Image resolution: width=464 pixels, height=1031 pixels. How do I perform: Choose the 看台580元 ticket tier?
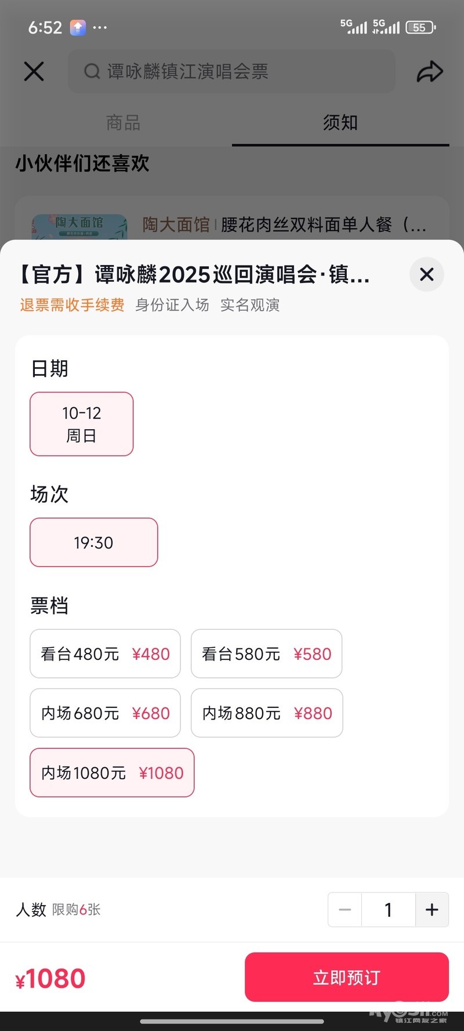tap(266, 654)
